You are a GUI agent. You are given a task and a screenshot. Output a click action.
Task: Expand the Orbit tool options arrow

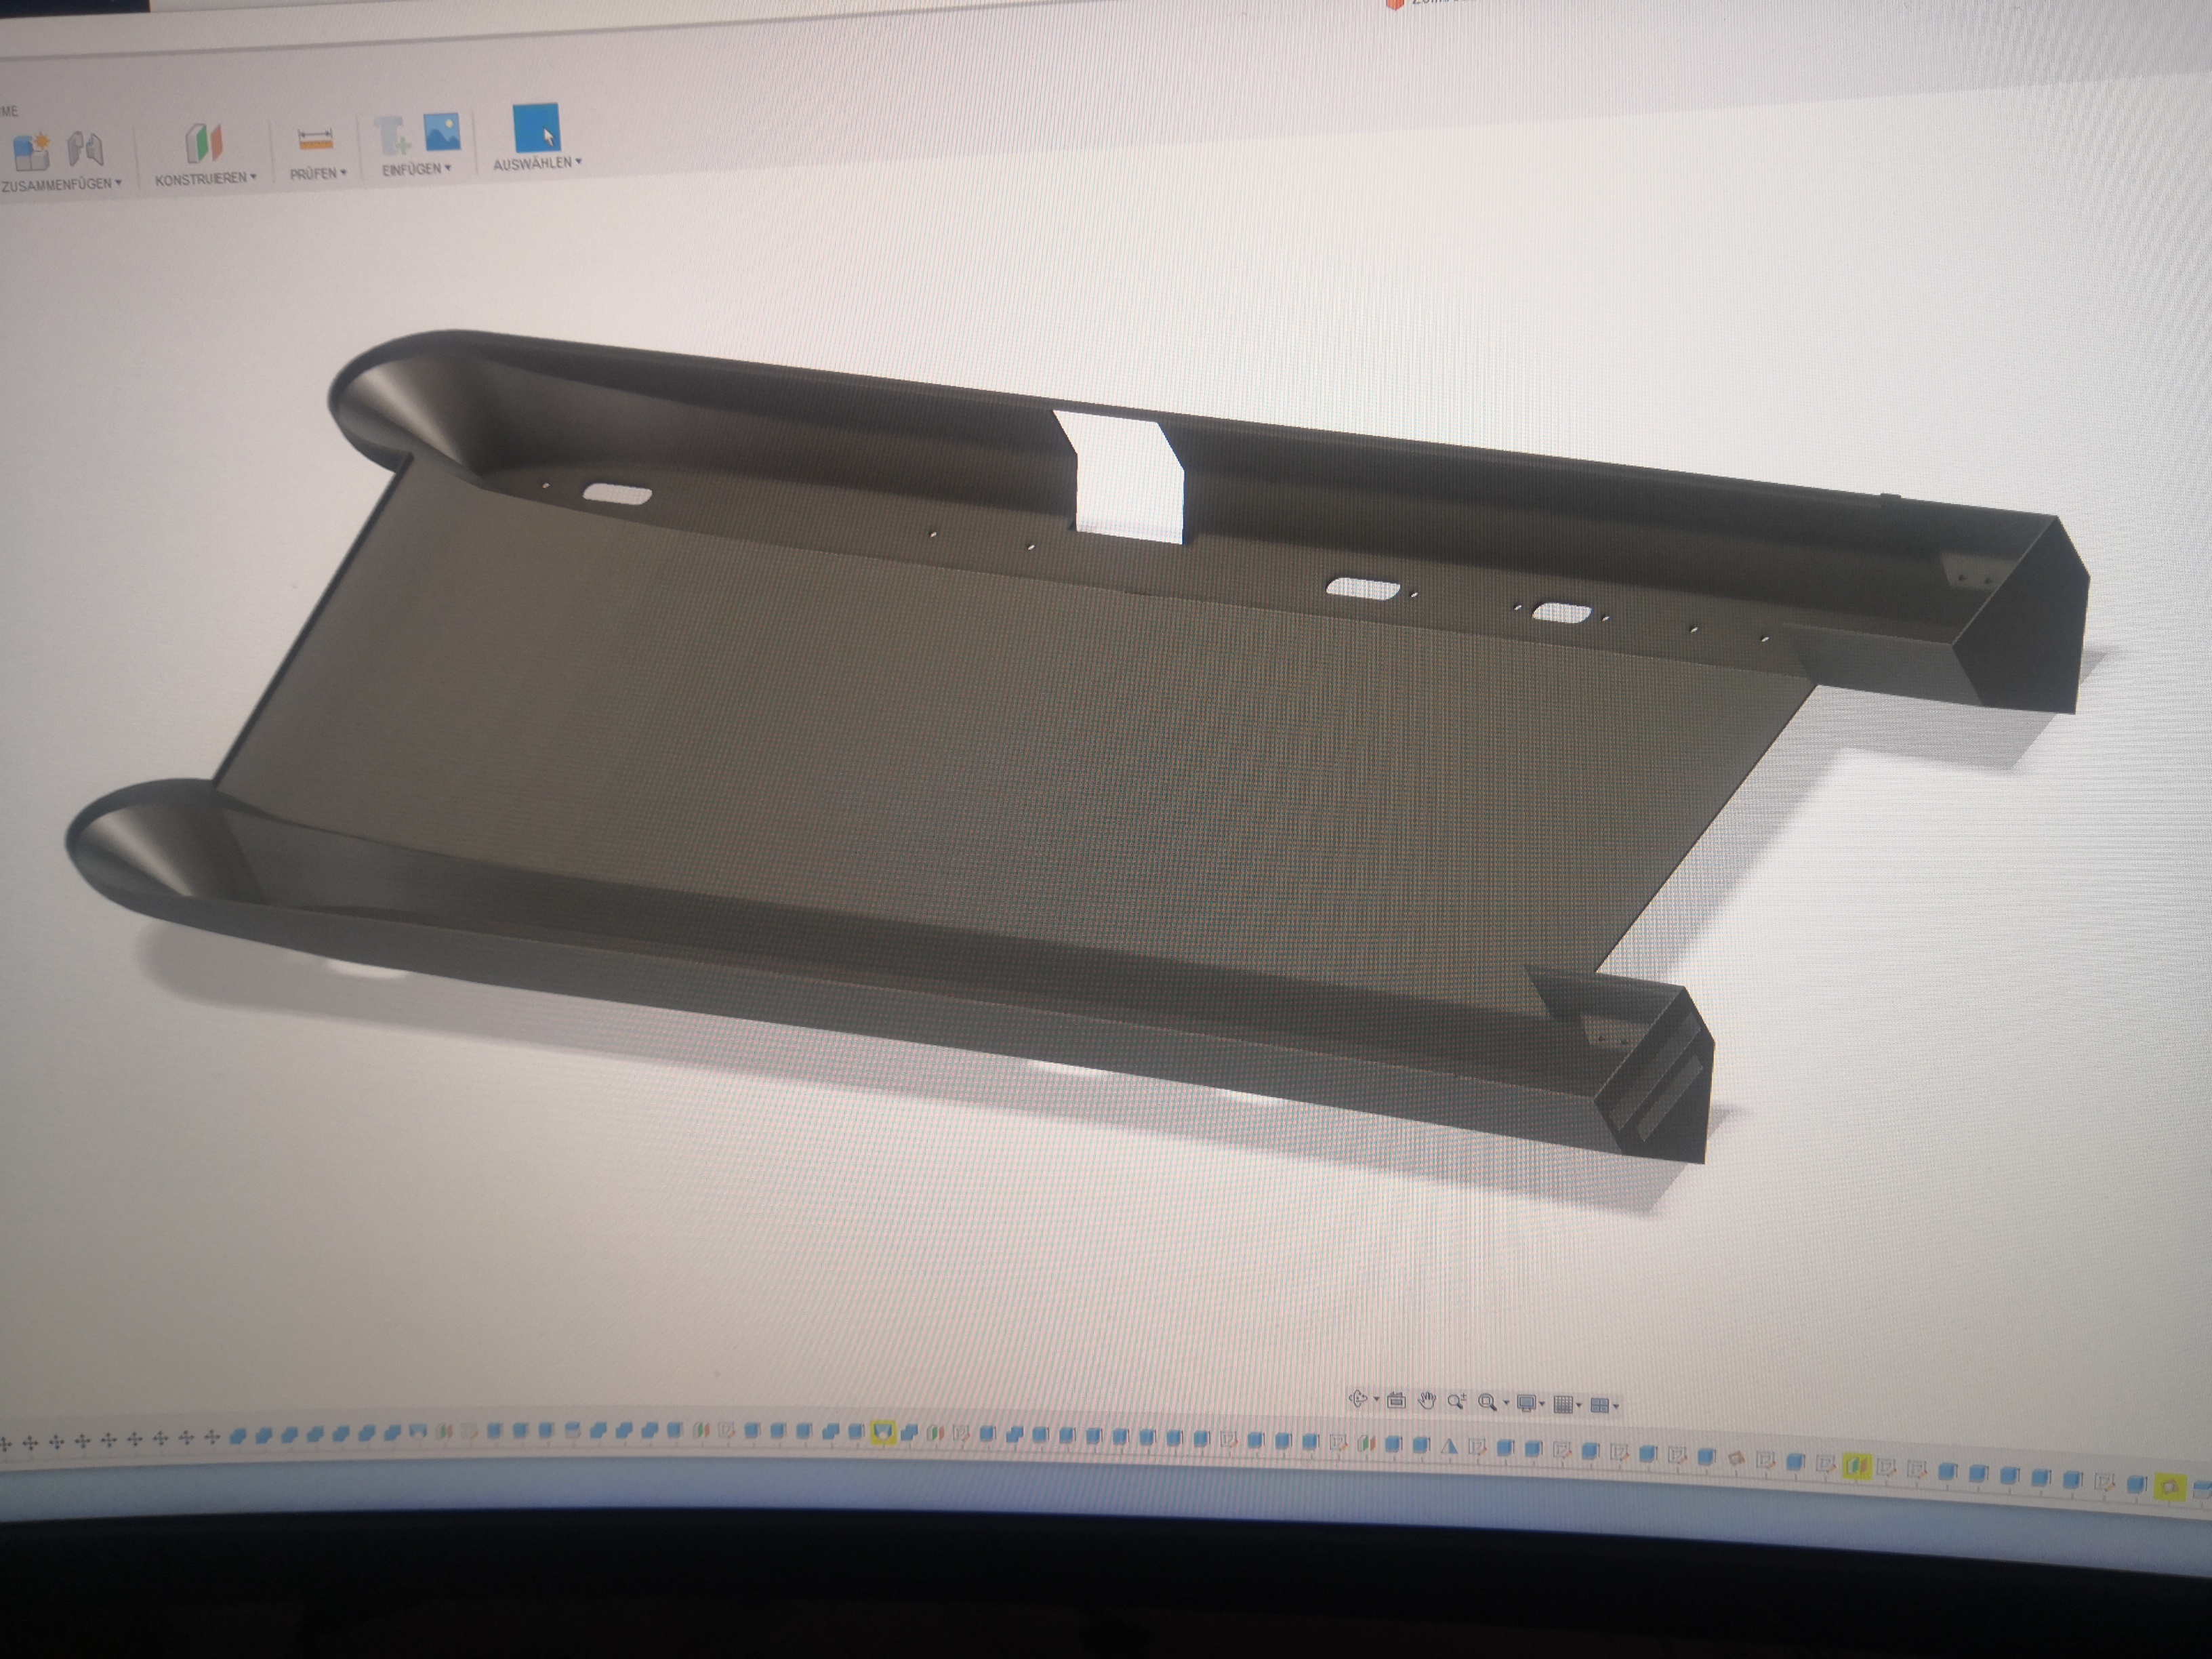(1376, 1400)
